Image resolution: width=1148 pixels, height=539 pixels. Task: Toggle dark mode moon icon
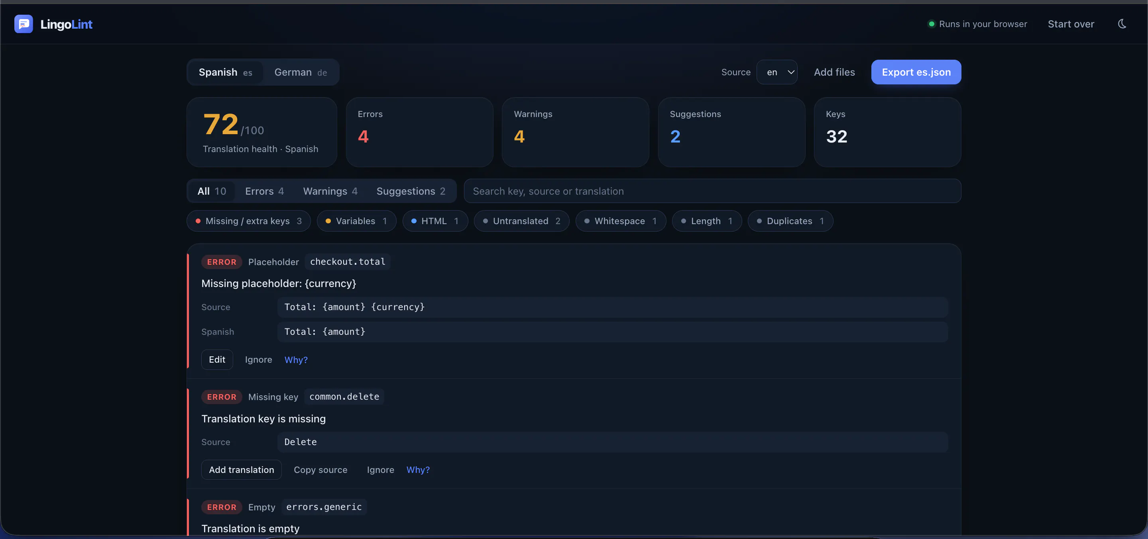click(x=1122, y=24)
